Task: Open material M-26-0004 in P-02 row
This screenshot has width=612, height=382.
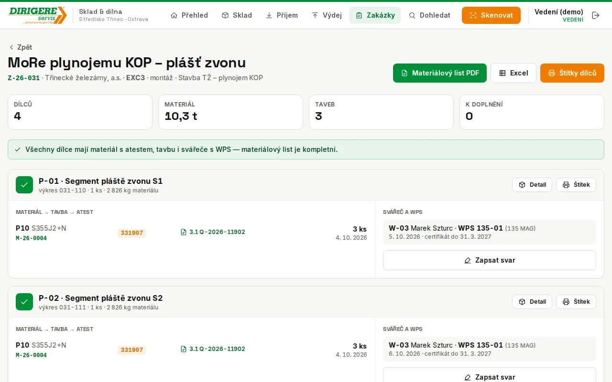Action: point(32,355)
